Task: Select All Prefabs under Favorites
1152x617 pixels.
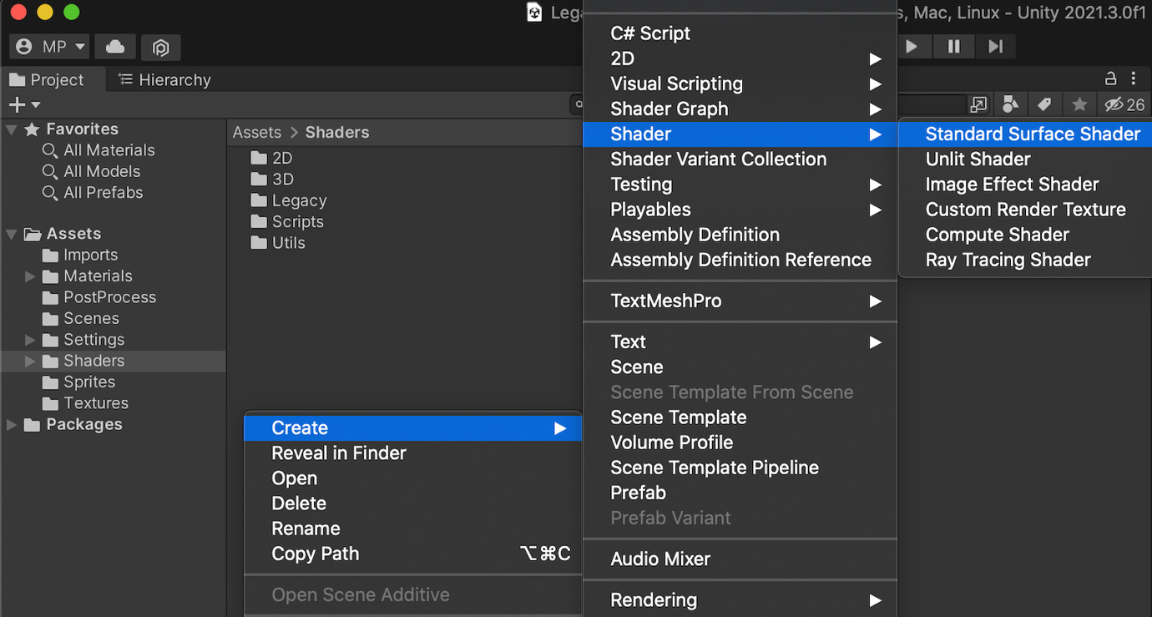Action: tap(104, 193)
